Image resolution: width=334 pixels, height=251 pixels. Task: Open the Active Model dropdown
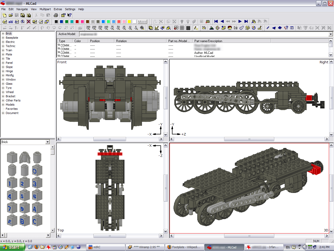(331, 34)
